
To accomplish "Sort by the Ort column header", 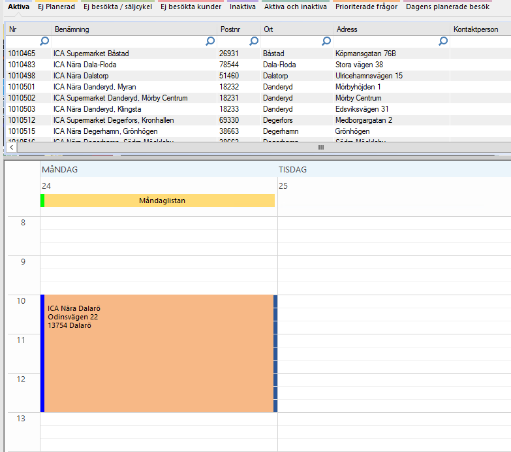I will pos(296,29).
